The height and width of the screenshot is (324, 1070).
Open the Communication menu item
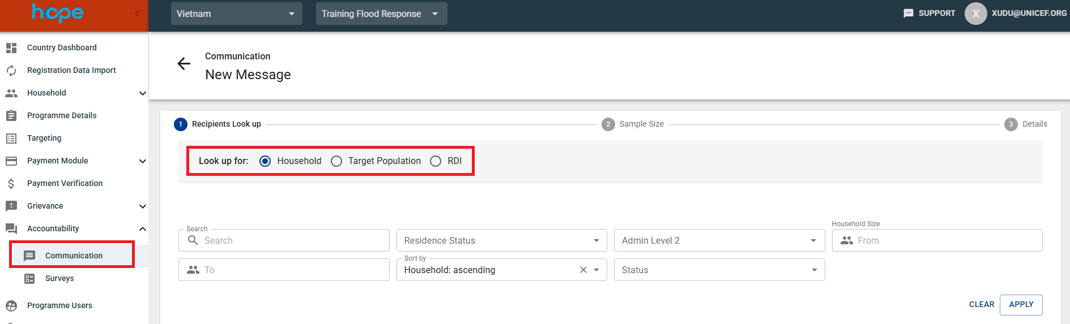coord(74,256)
